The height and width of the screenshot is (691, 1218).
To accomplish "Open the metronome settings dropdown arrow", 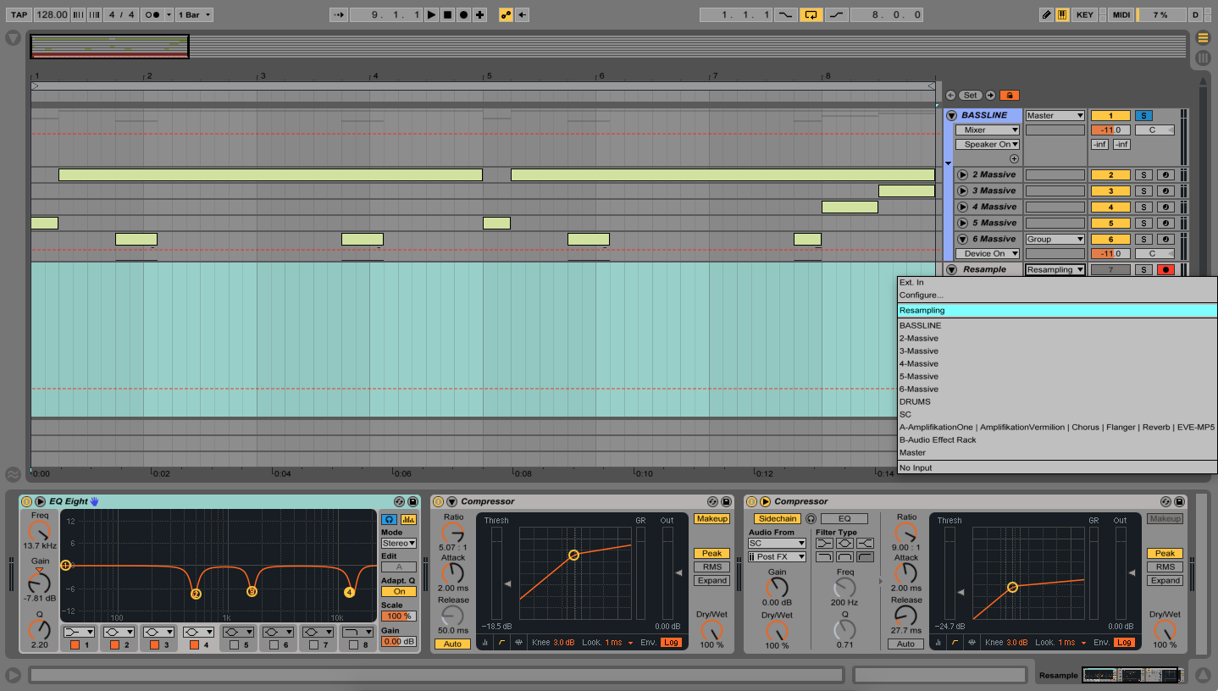I will pyautogui.click(x=169, y=14).
